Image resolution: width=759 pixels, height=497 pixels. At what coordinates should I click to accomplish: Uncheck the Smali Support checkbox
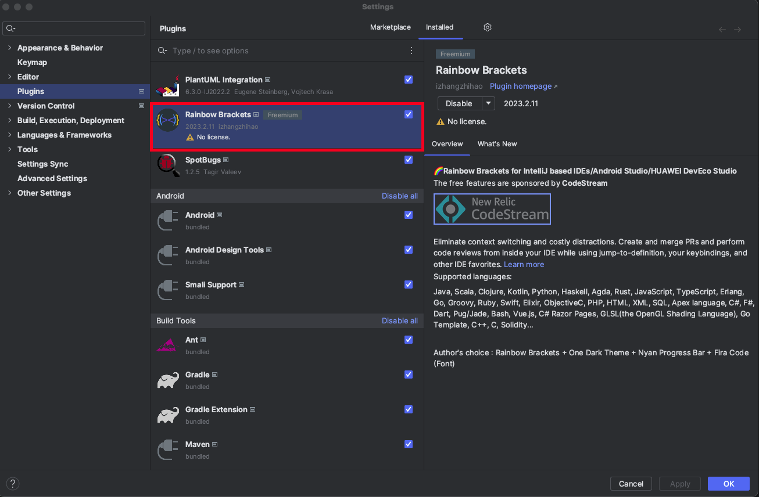coord(409,284)
